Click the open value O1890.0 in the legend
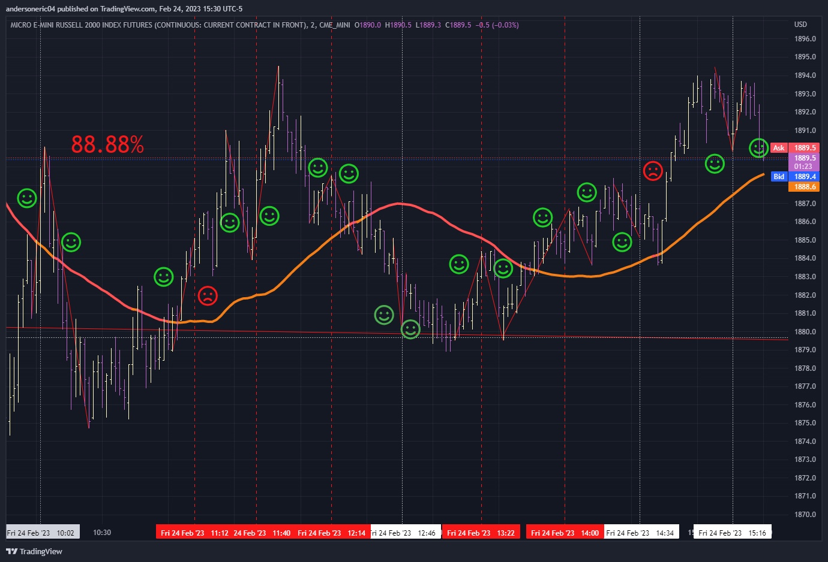Screen dimensions: 828x562 coord(368,25)
